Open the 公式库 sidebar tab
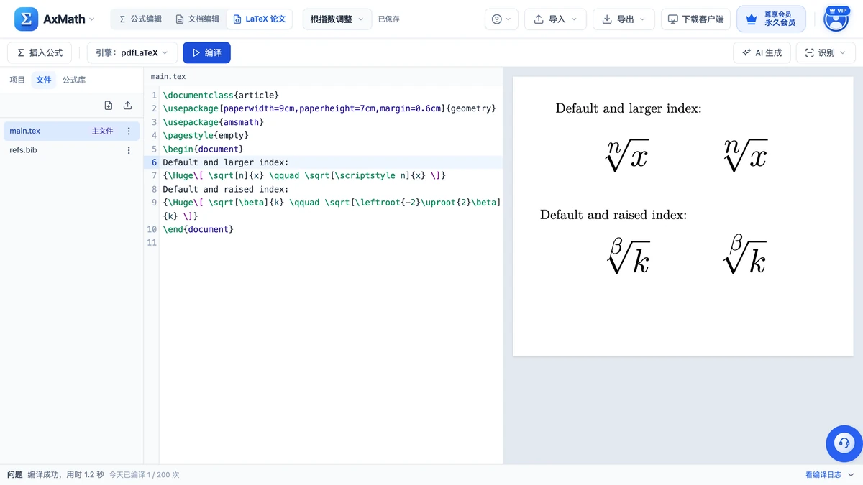The image size is (863, 485). (74, 80)
